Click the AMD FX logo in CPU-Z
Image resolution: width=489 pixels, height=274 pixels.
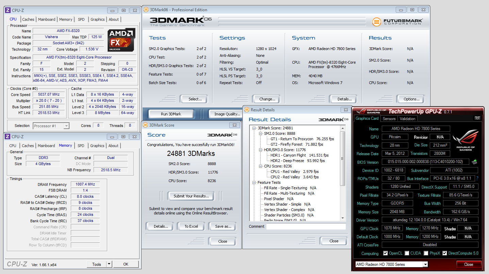[121, 40]
